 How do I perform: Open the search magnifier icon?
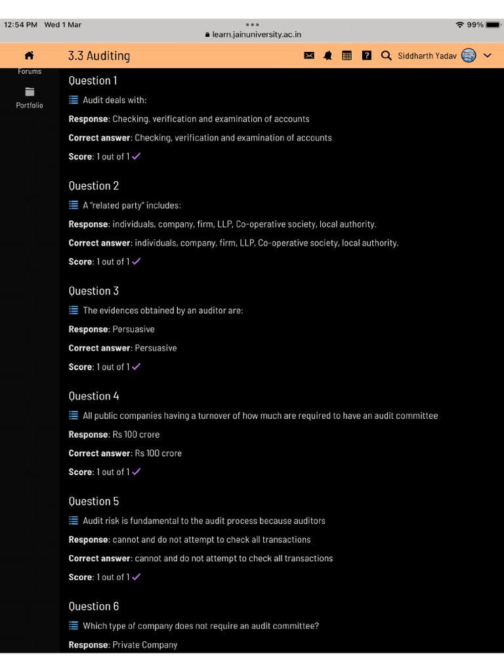(x=386, y=56)
